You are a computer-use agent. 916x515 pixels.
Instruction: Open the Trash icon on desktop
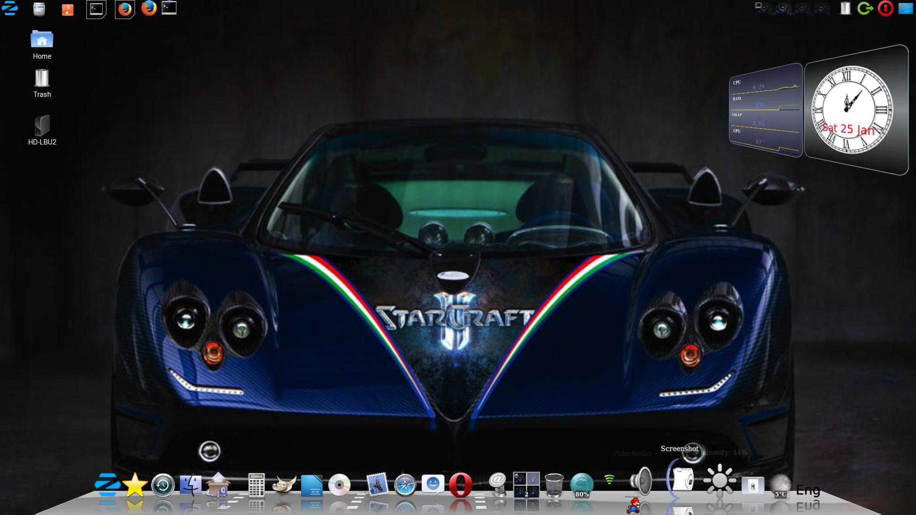(x=42, y=83)
